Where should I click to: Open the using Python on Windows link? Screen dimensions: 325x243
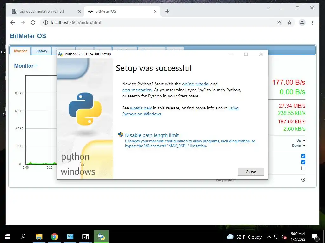(x=180, y=111)
